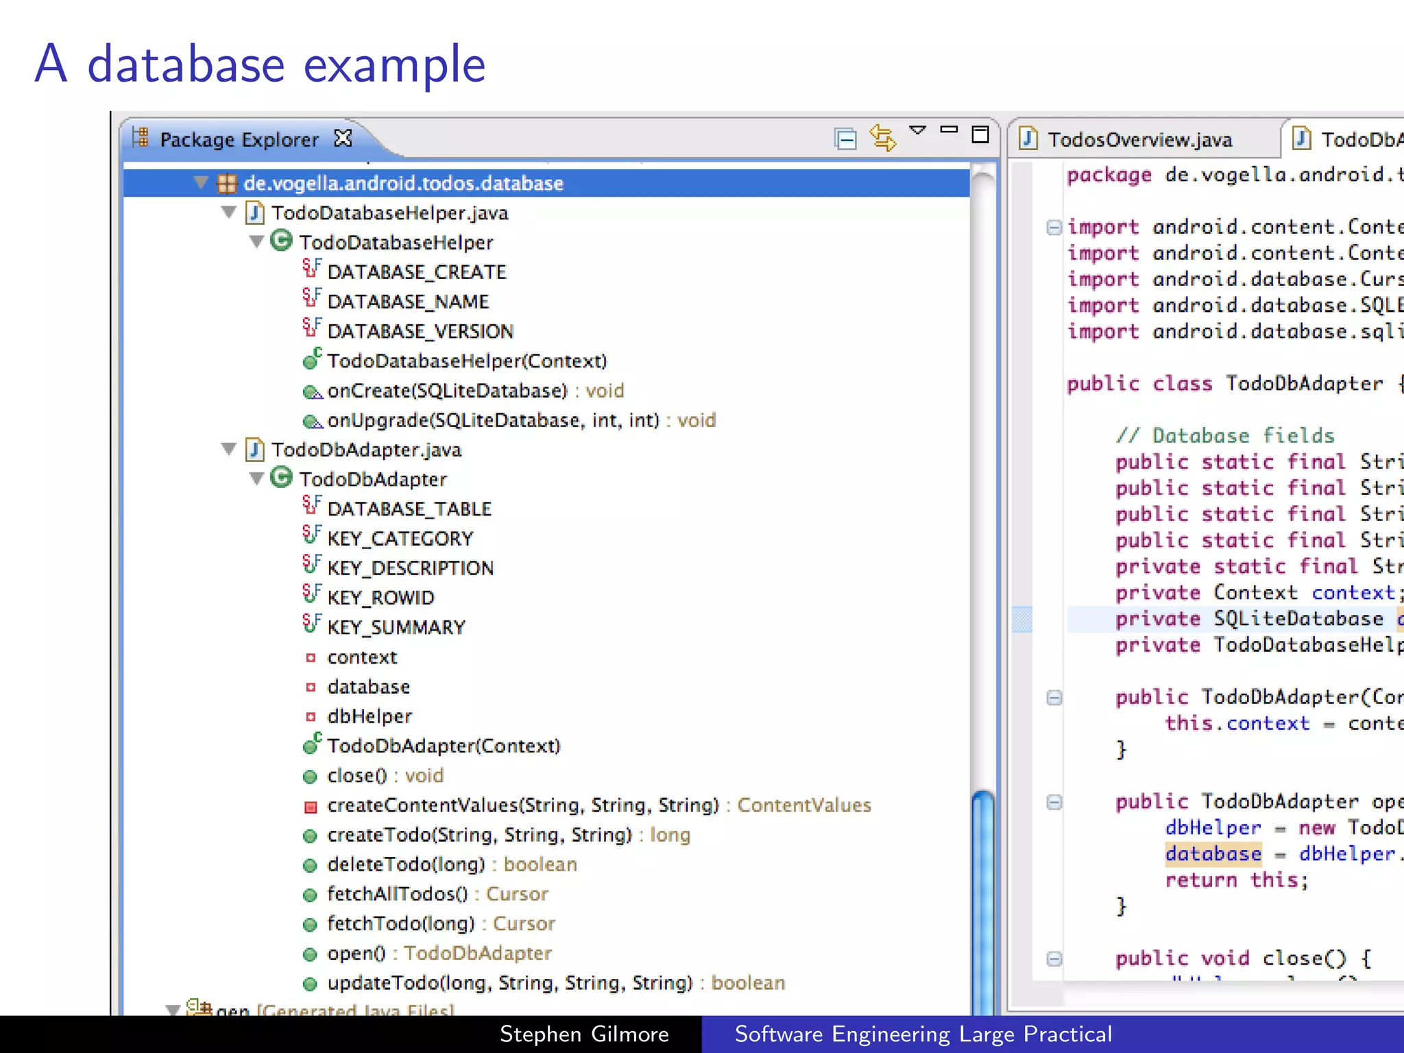Click public method icon beside createTodo
This screenshot has height=1053, width=1404.
[x=310, y=836]
